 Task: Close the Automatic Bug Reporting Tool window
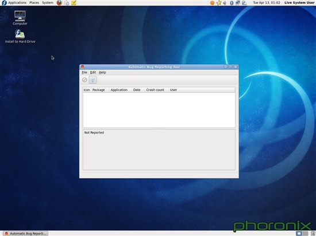236,66
